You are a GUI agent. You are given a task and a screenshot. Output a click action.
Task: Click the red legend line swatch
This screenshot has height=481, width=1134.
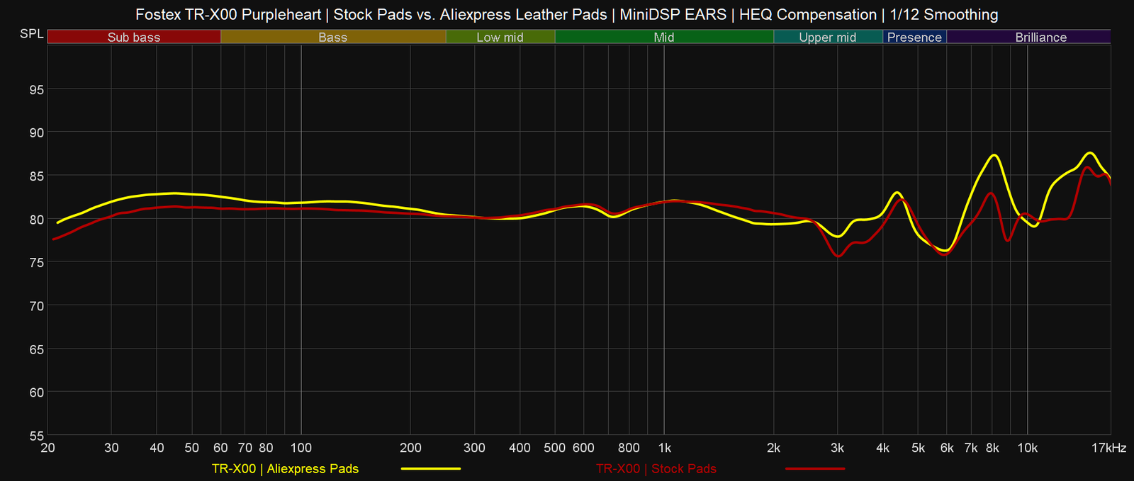[815, 469]
